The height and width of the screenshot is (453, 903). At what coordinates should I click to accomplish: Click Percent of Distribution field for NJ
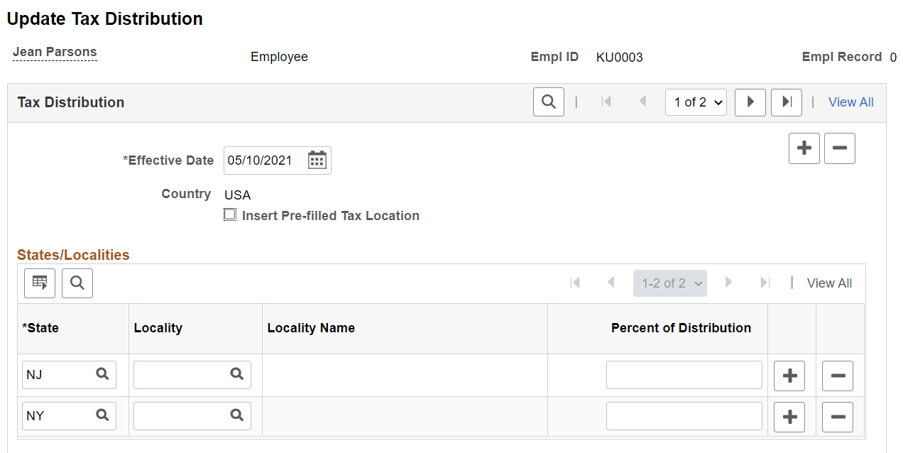[x=684, y=375]
